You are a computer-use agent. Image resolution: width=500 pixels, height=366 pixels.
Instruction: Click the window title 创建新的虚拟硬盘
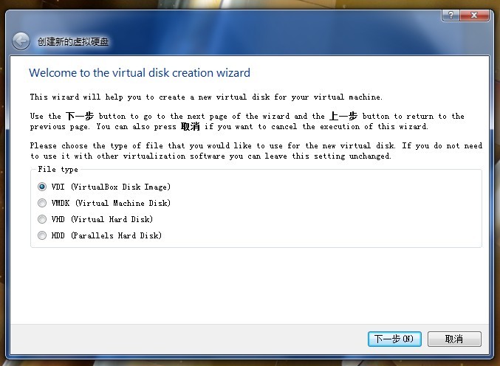[x=73, y=42]
